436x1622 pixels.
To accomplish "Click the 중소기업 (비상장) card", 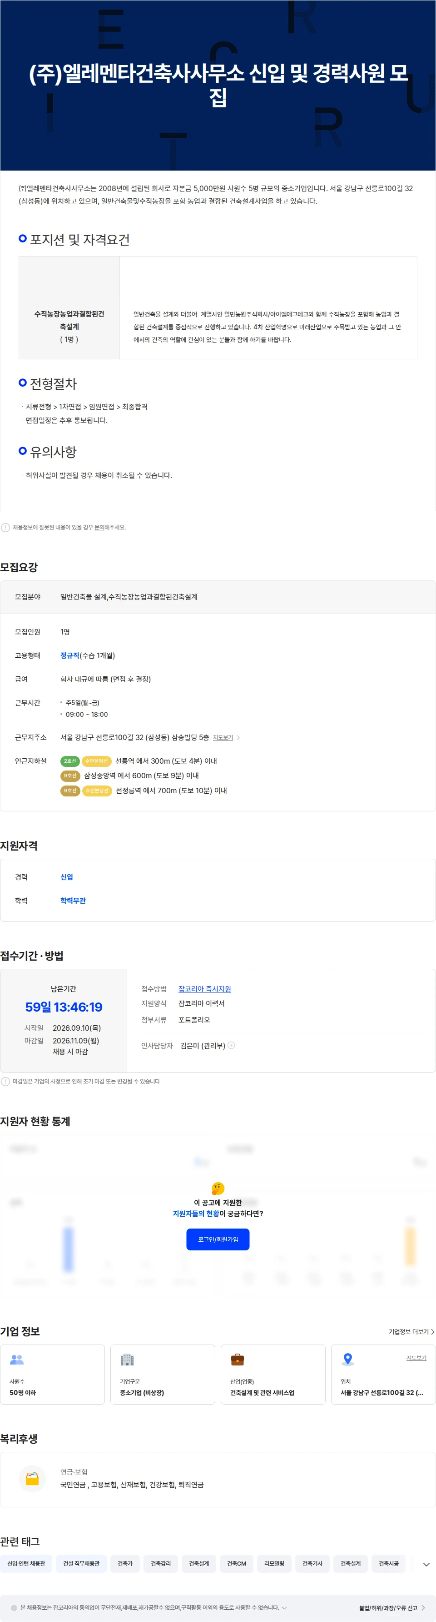I will click(x=162, y=1375).
